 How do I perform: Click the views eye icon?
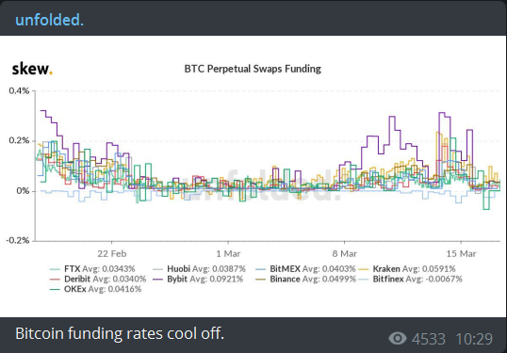398,339
